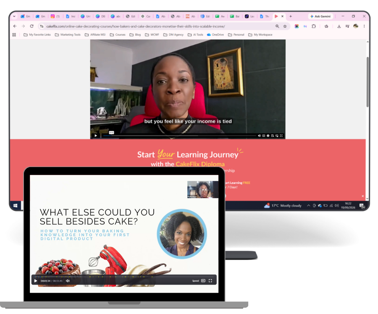Mute the laptop video sound

coord(68,281)
